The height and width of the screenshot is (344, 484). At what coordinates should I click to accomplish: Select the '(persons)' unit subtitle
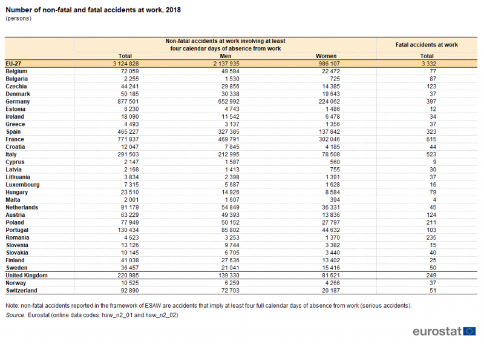(x=18, y=19)
